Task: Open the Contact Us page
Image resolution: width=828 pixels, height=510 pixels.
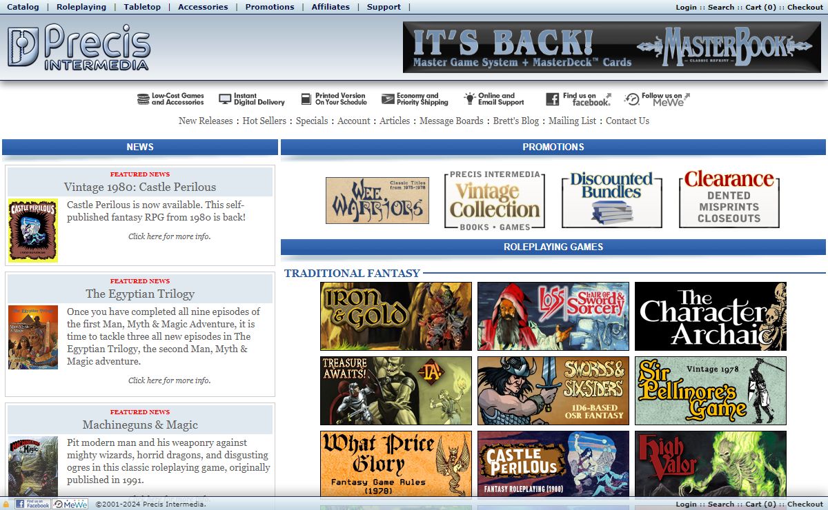Action: point(627,121)
